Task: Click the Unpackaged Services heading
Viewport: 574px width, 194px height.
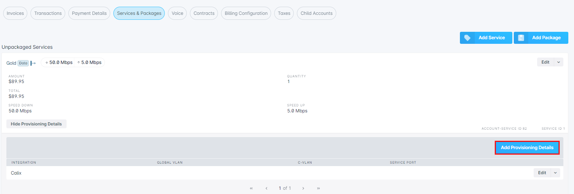Action: (x=27, y=47)
